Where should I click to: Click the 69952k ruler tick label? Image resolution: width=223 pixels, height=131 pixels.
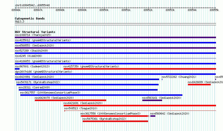pos(148,10)
